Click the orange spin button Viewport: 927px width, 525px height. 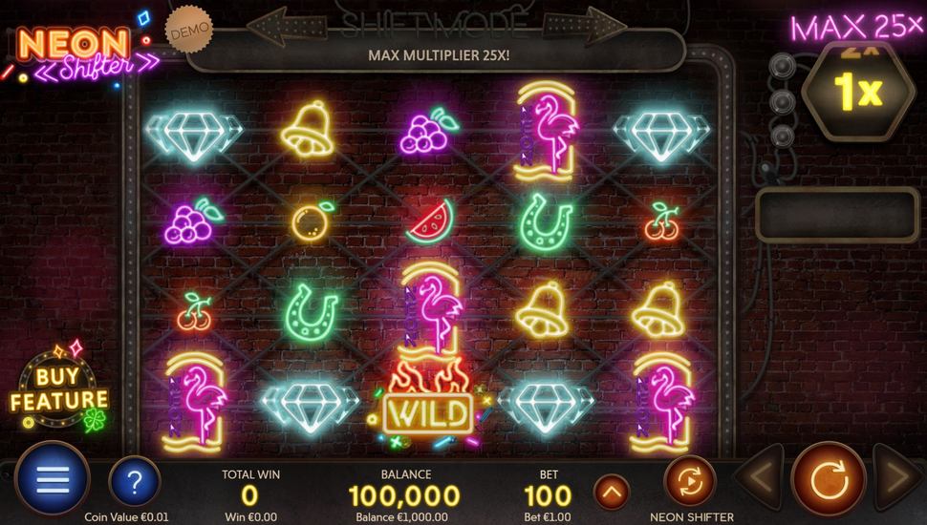(829, 479)
